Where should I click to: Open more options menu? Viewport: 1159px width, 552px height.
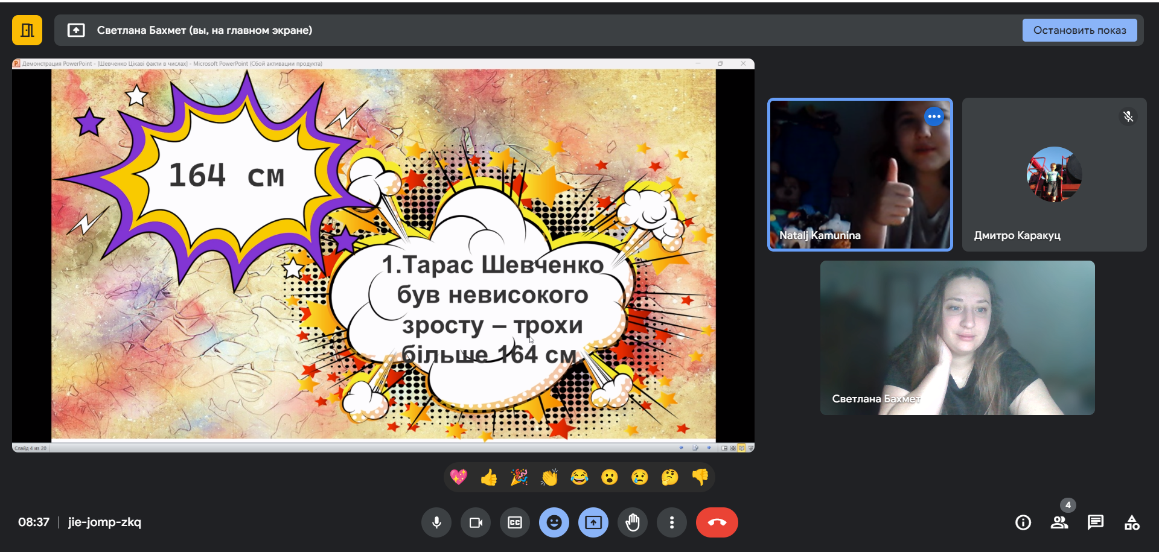(672, 522)
